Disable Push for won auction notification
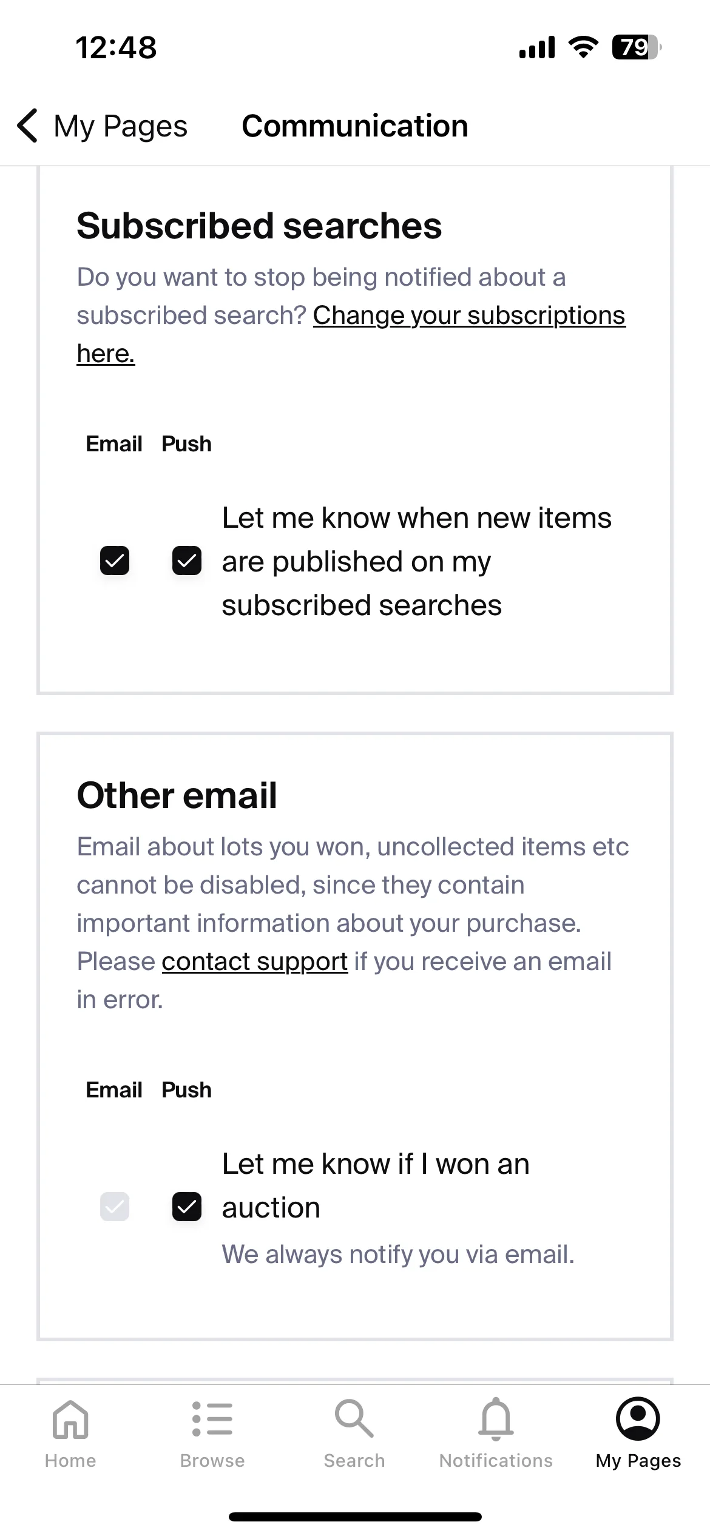710x1536 pixels. click(x=187, y=1207)
